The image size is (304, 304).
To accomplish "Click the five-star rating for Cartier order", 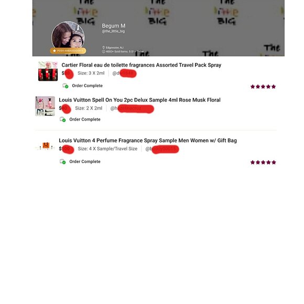I will (263, 86).
